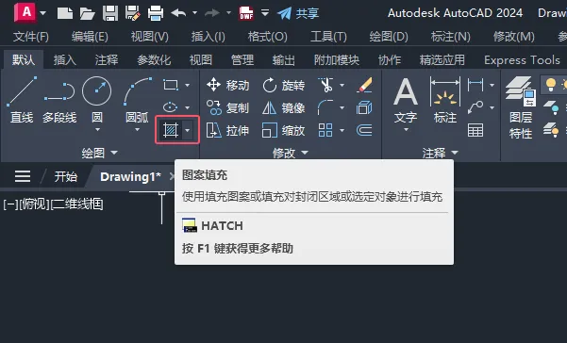
Task: Select the Stretch (拉伸) tool
Action: 227,130
